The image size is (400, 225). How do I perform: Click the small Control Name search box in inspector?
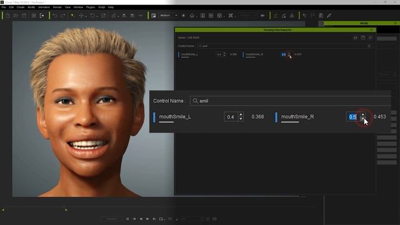pos(285,46)
